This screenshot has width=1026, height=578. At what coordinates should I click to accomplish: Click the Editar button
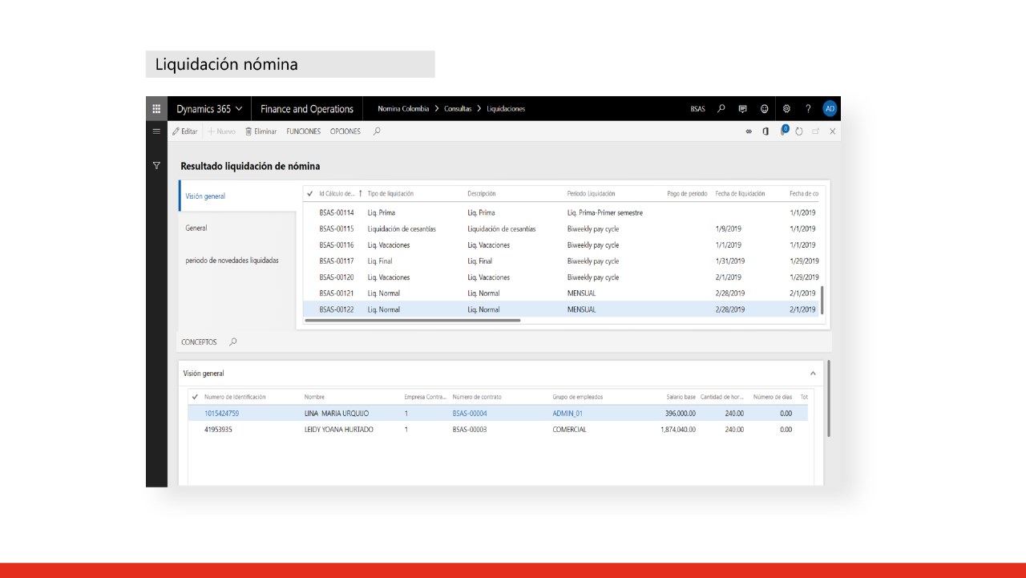coord(185,131)
